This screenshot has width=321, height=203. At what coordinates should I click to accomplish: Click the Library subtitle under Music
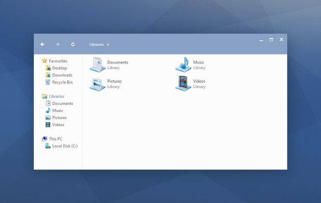[199, 68]
